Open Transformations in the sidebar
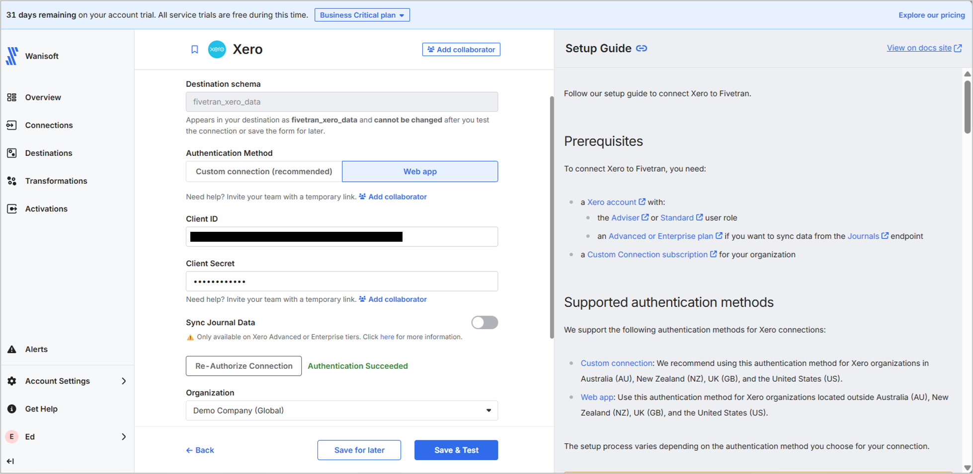 56,181
